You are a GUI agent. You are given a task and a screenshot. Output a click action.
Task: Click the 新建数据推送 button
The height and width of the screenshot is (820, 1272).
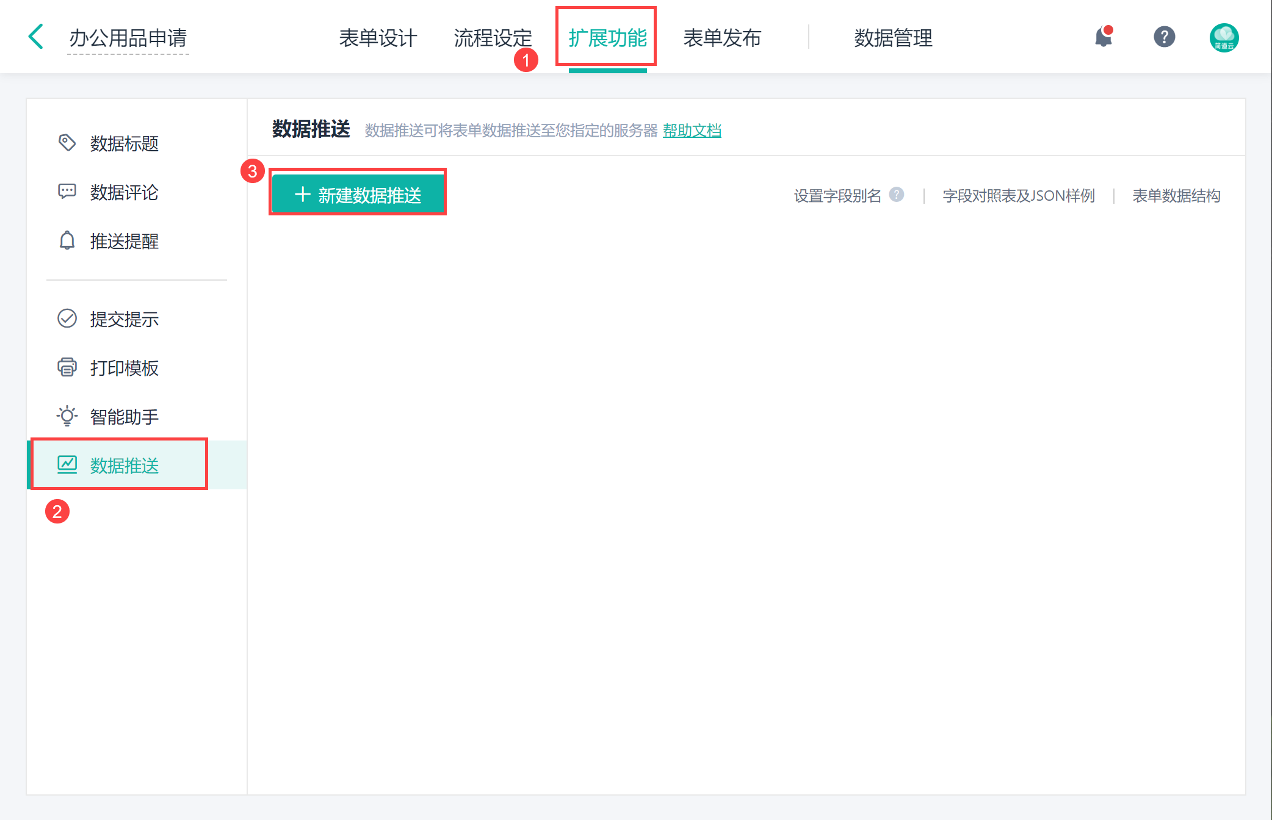click(x=358, y=195)
